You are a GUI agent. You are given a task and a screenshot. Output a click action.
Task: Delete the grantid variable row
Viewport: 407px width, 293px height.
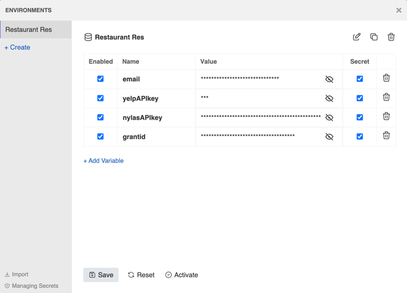click(386, 136)
